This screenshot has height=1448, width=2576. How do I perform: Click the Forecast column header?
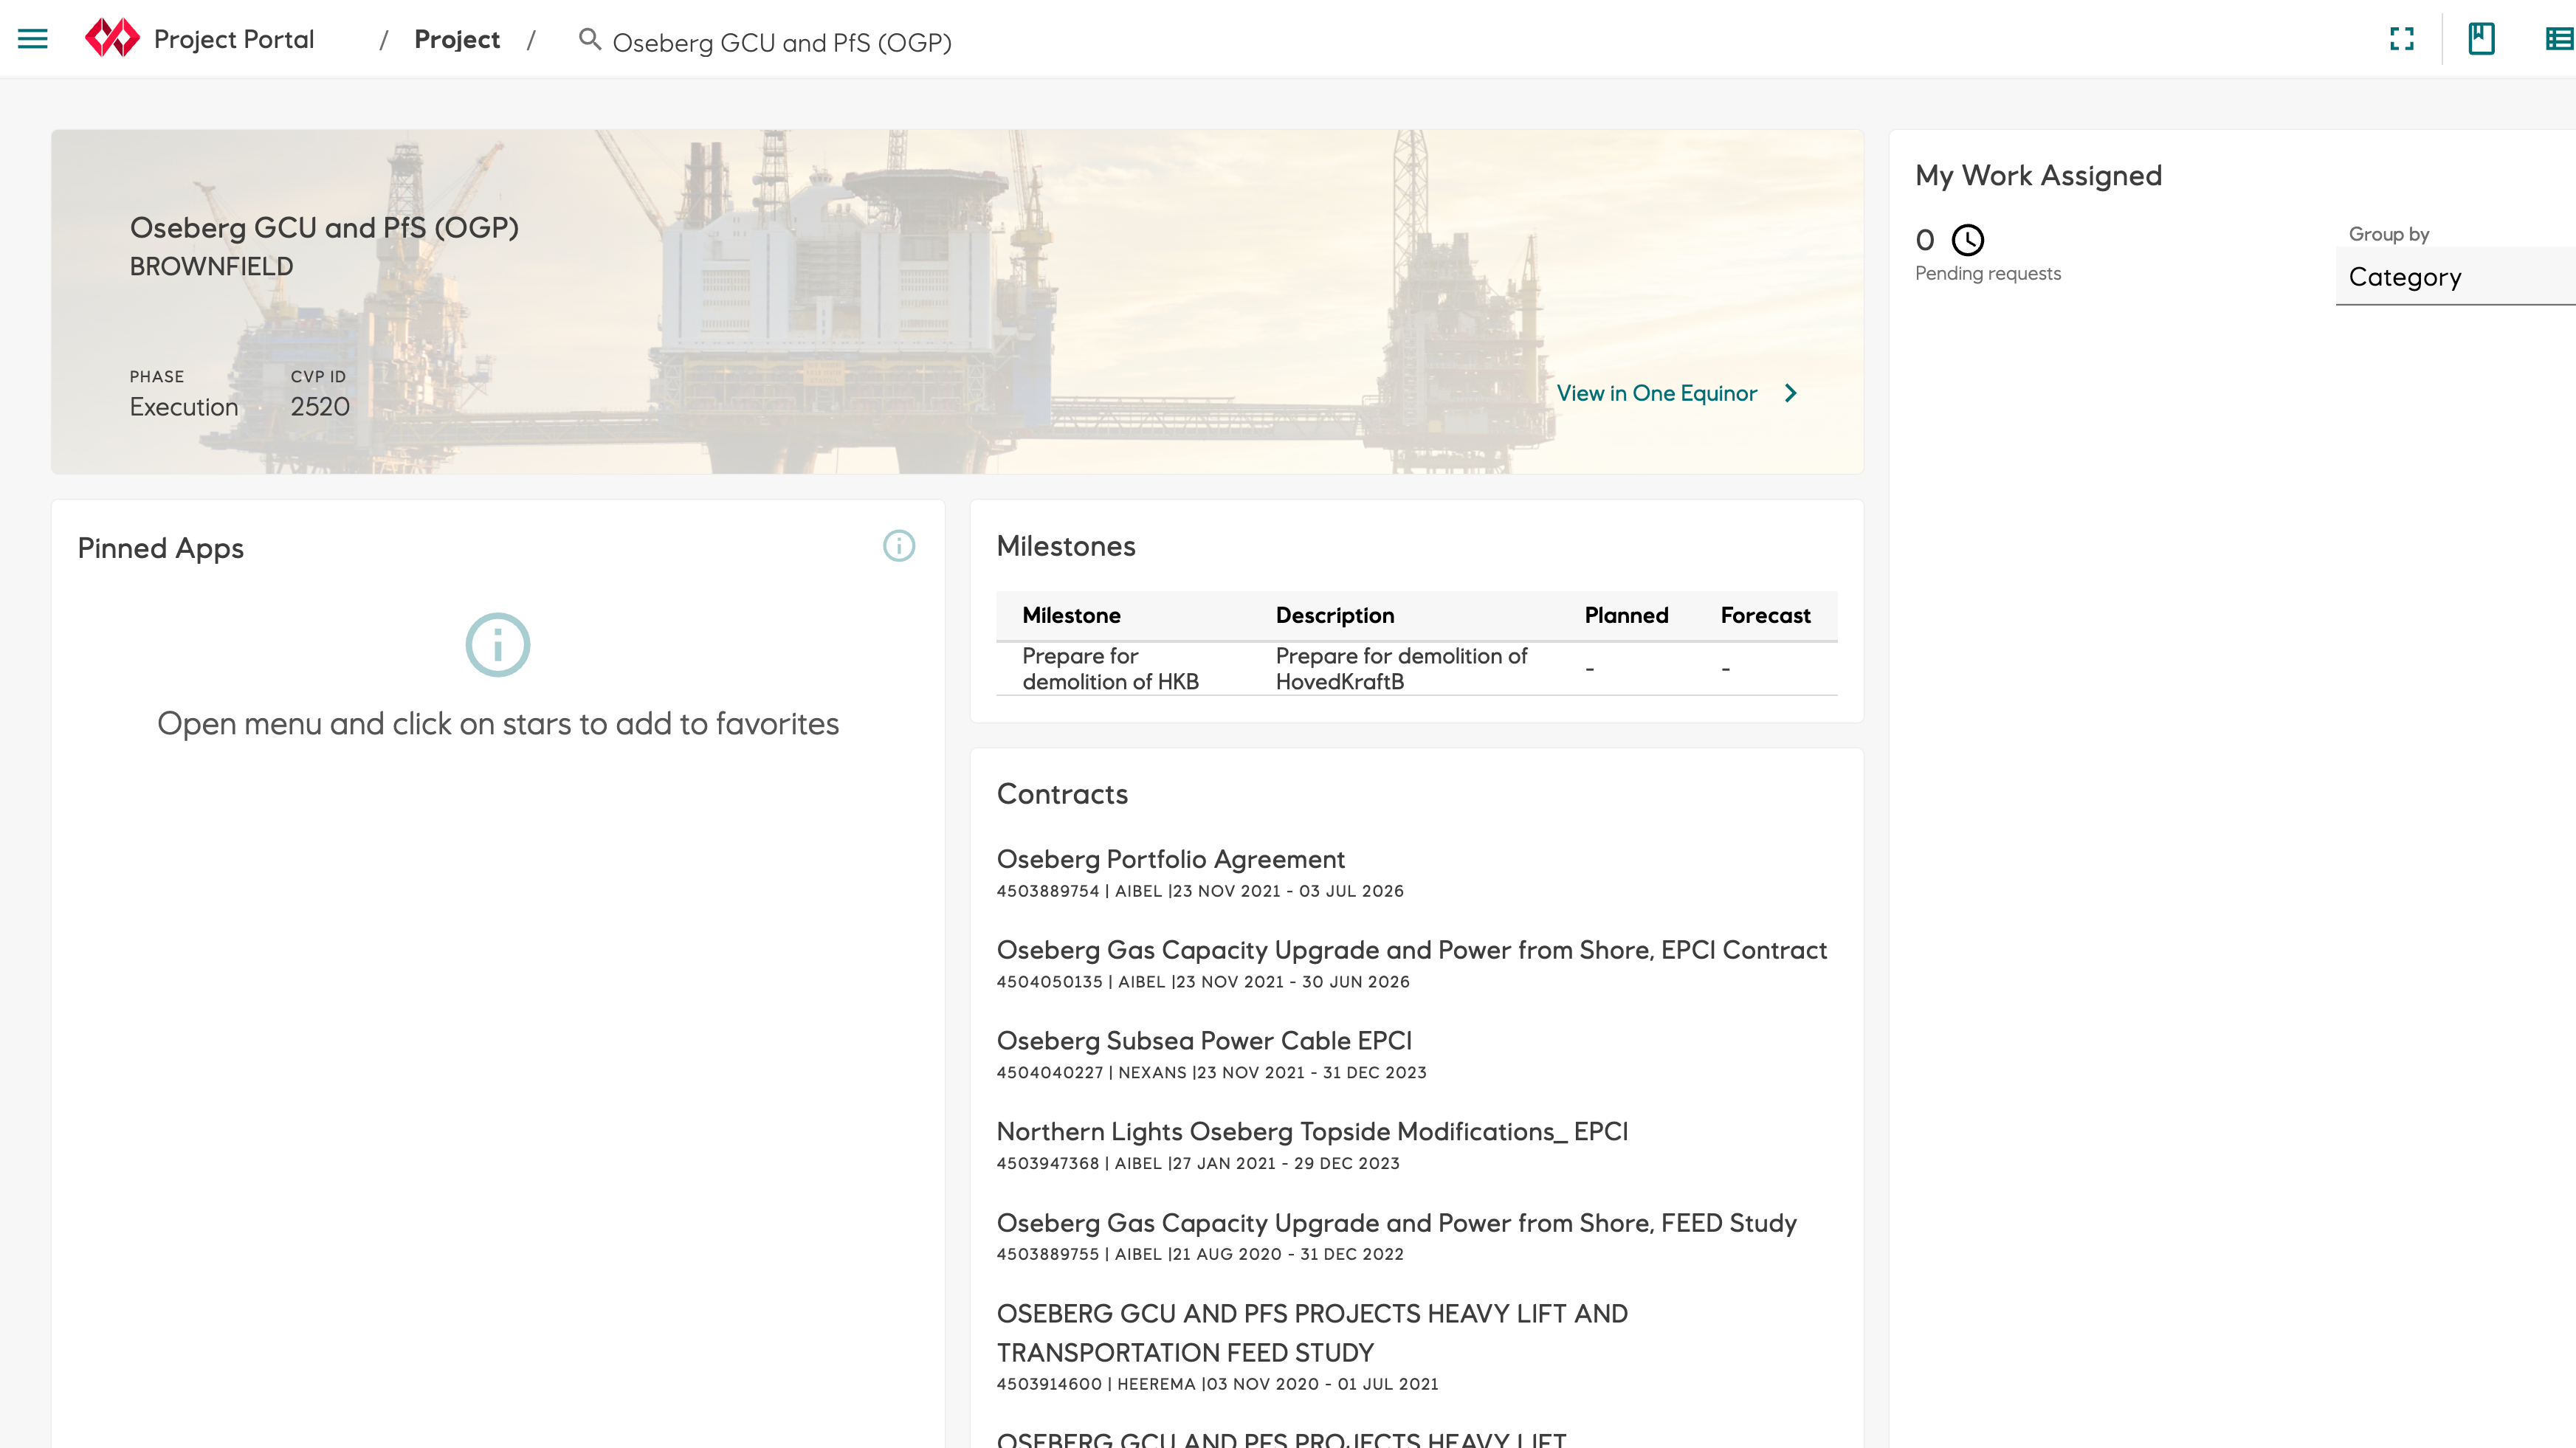click(x=1765, y=615)
